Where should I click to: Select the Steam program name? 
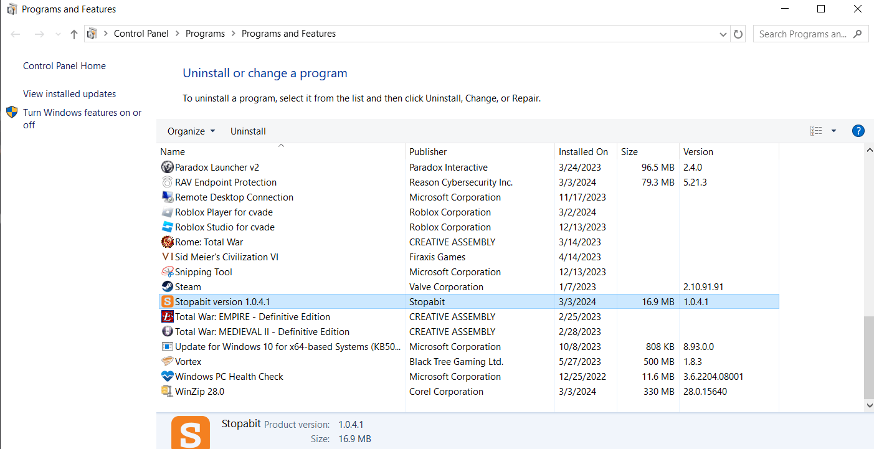(188, 286)
